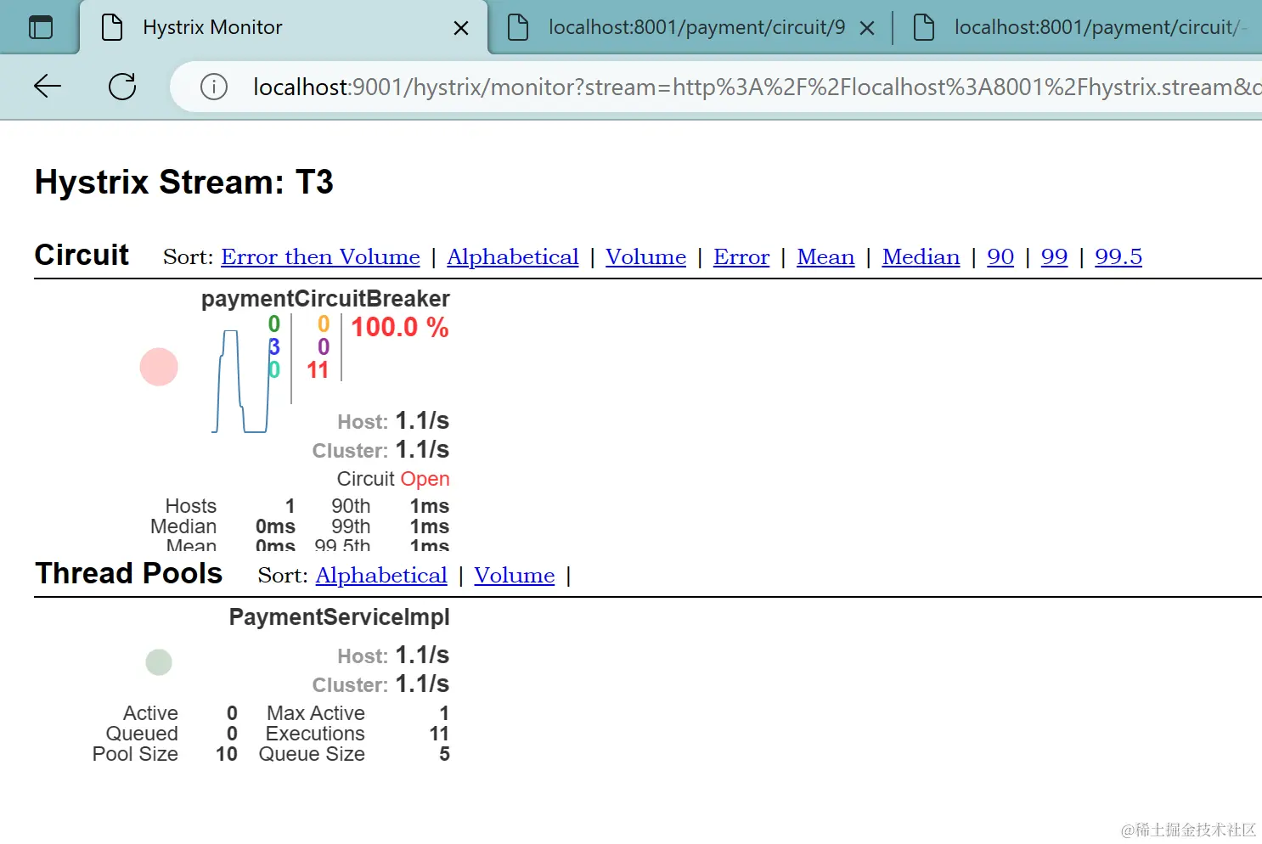Click the red failure count 11
The width and height of the screenshot is (1262, 844).
tap(318, 370)
